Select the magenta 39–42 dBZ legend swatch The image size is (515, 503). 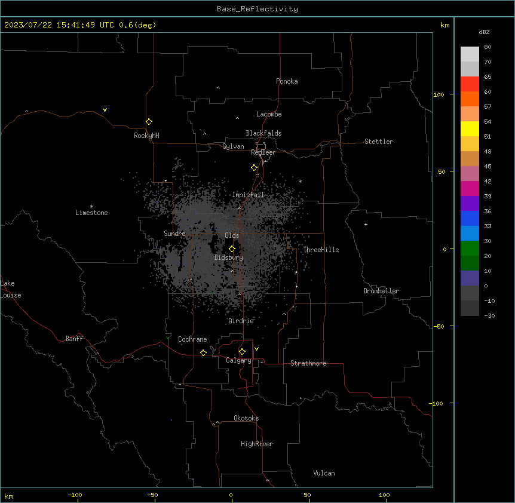click(470, 188)
